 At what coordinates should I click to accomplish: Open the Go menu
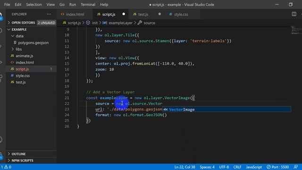pos(62,4)
